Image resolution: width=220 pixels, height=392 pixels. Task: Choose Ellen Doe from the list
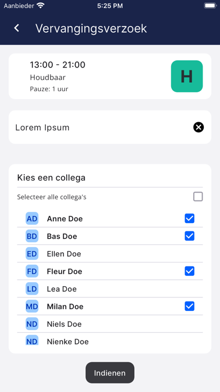(x=110, y=254)
